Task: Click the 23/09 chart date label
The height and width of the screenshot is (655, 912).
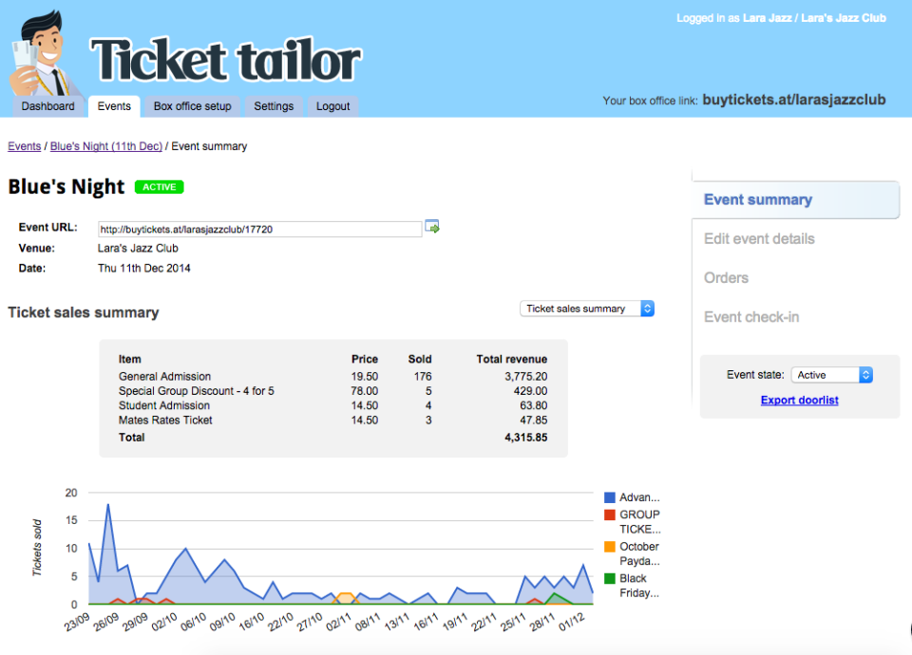Action: click(77, 622)
